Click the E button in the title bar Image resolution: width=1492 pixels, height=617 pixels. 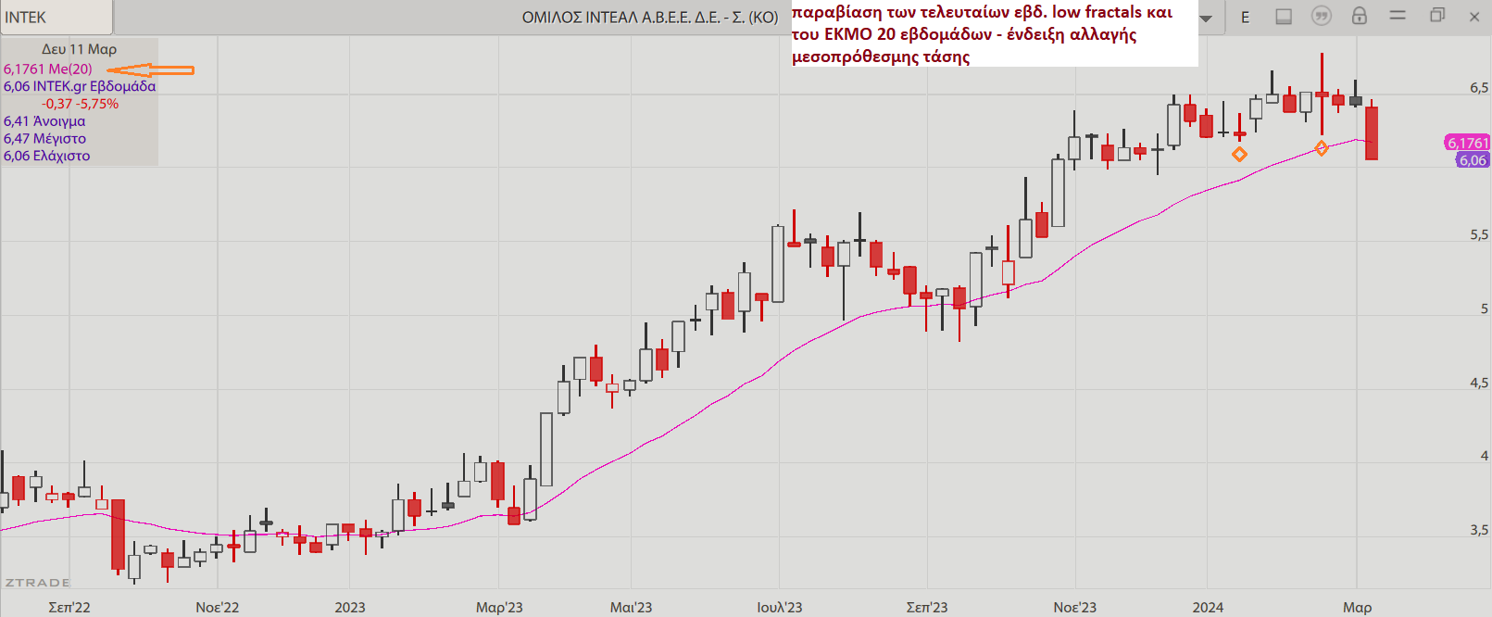1245,17
